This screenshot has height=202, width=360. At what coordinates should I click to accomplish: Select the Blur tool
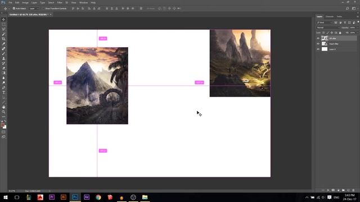(3, 78)
